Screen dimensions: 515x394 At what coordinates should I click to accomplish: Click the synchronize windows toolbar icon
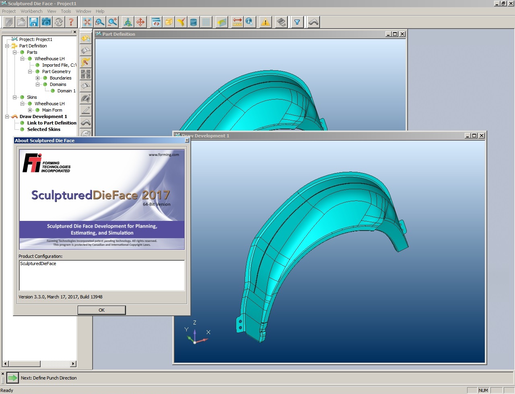click(x=156, y=22)
